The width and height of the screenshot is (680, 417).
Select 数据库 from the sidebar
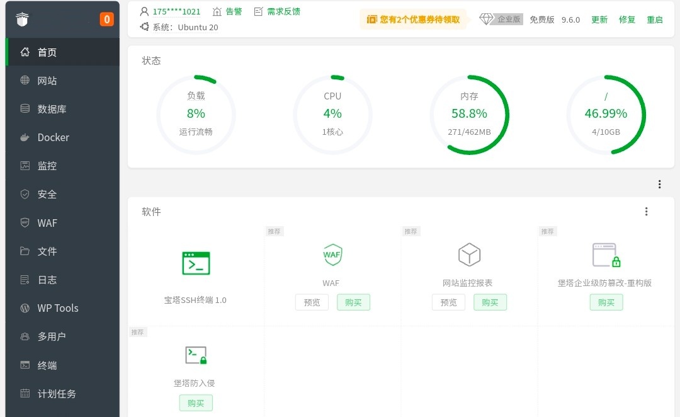coord(52,109)
